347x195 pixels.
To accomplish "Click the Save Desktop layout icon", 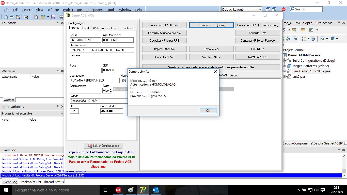I will pos(268,9).
